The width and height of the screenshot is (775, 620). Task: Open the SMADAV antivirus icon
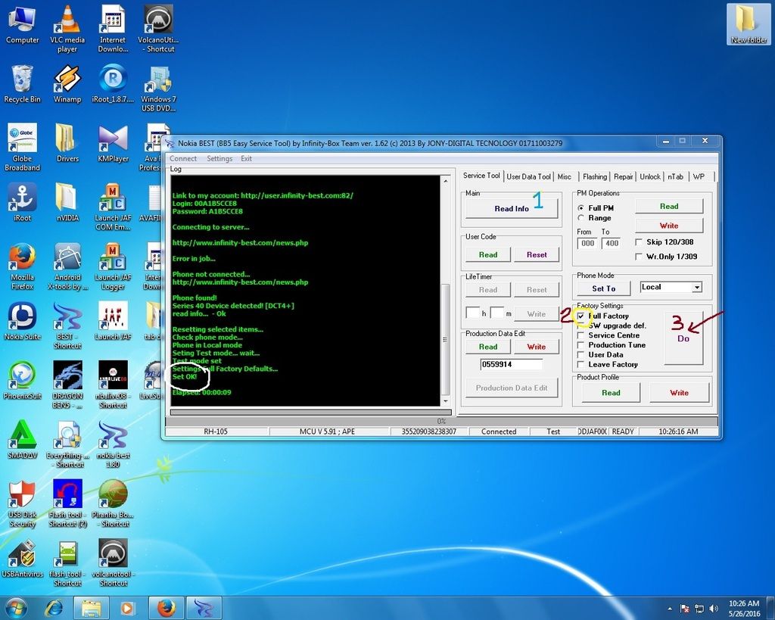(22, 435)
